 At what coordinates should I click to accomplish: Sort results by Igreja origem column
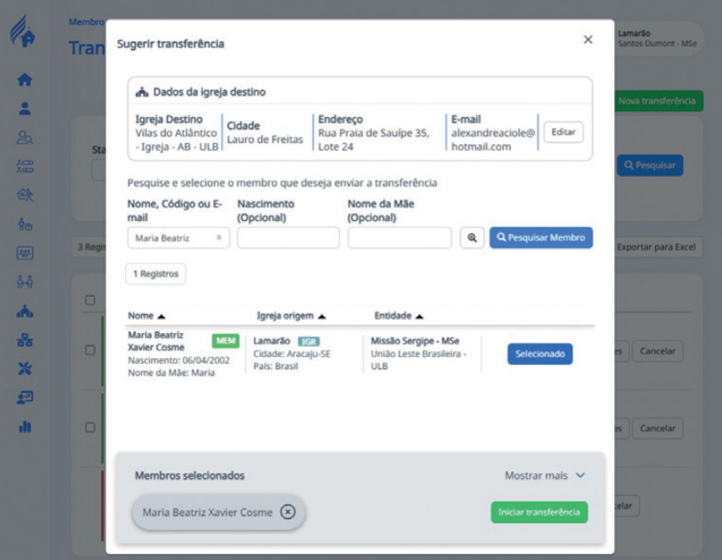click(291, 316)
